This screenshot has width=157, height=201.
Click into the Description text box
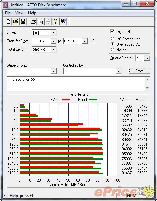[76, 84]
